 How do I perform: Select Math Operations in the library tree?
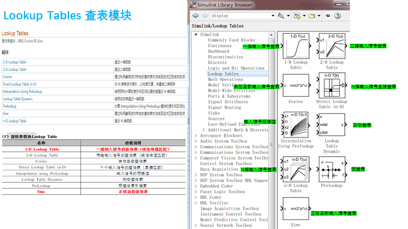coord(225,79)
